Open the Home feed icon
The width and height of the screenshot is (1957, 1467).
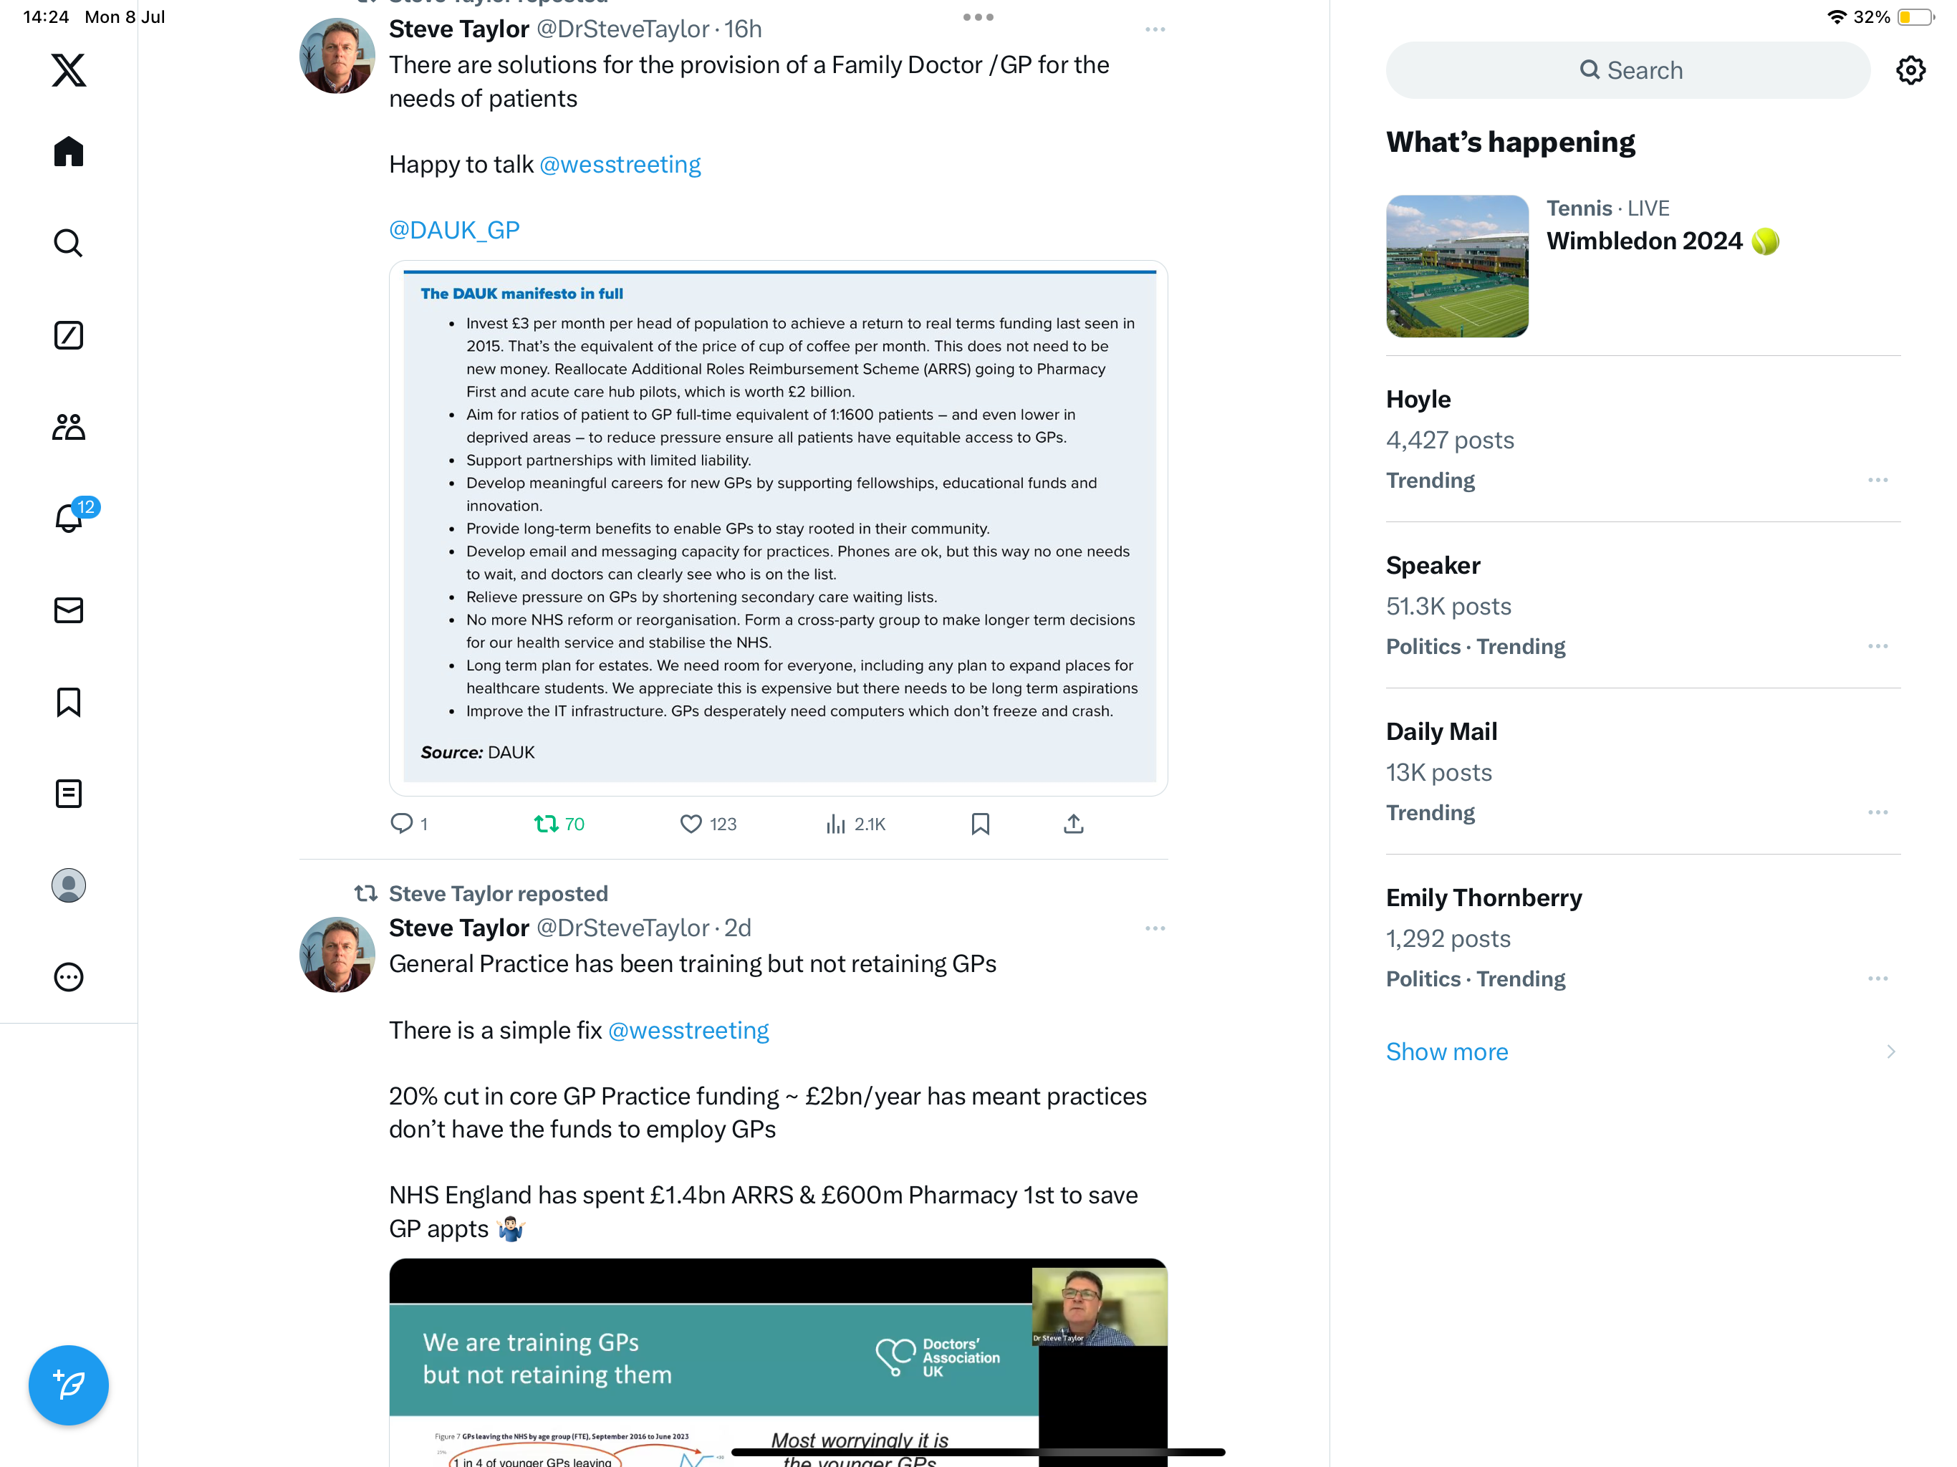click(x=68, y=151)
